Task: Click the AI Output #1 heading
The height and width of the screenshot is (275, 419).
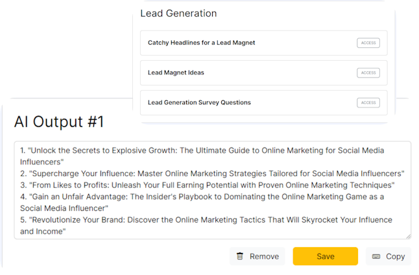Action: 59,122
